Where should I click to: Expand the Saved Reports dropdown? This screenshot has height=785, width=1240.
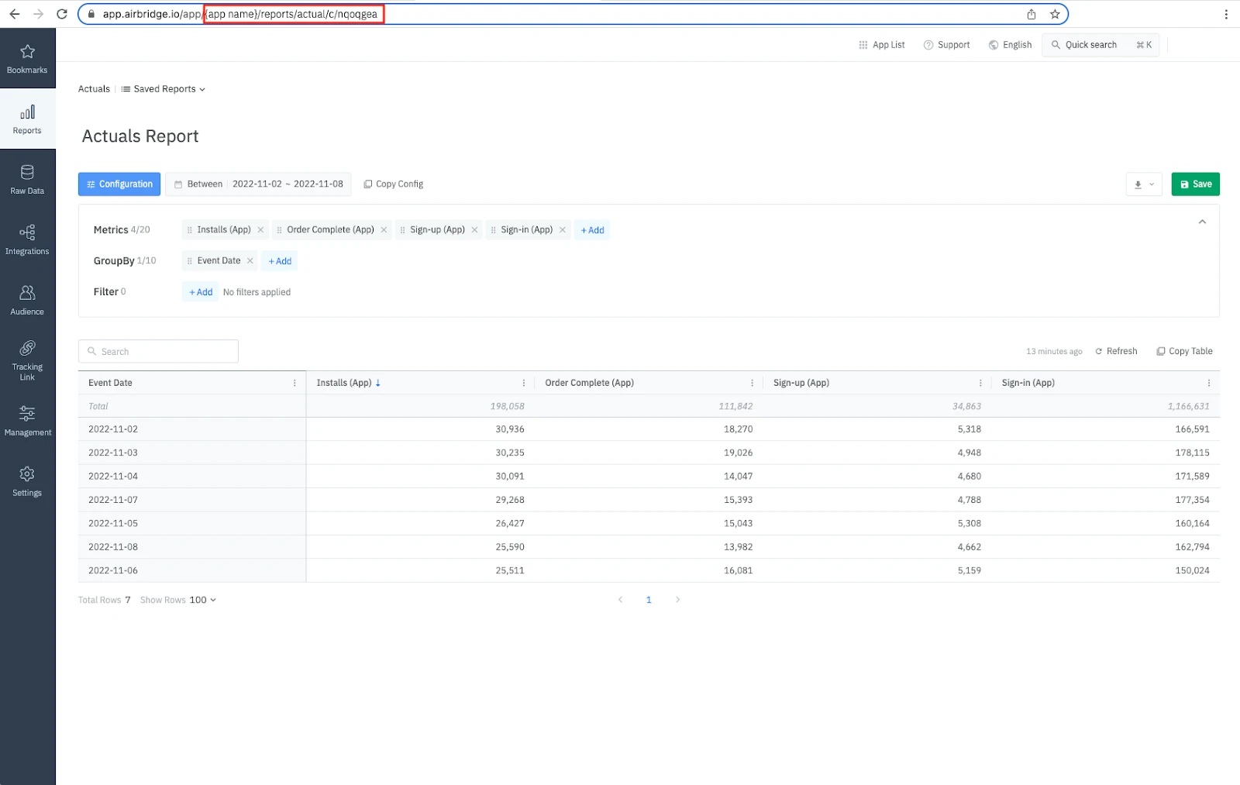[164, 89]
